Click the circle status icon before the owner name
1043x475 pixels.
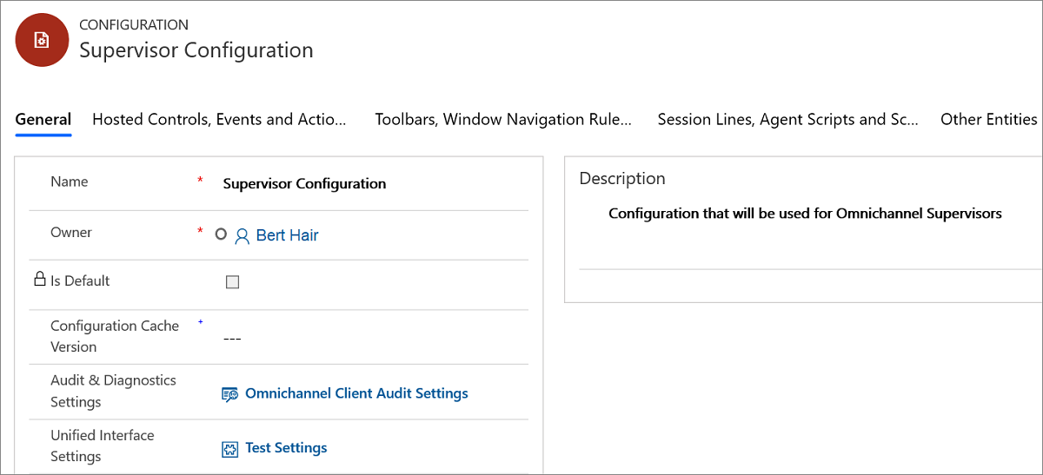click(221, 234)
